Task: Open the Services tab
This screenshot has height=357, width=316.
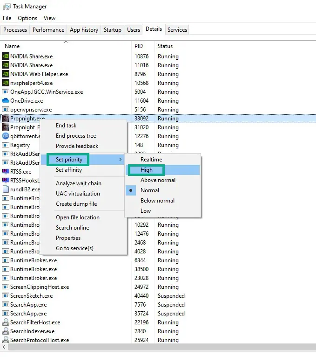Action: tap(177, 30)
